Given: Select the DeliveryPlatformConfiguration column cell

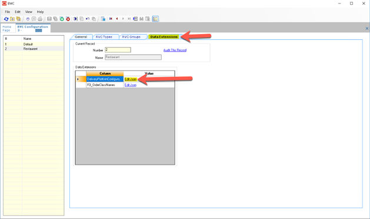Looking at the screenshot, I should pyautogui.click(x=105, y=79).
